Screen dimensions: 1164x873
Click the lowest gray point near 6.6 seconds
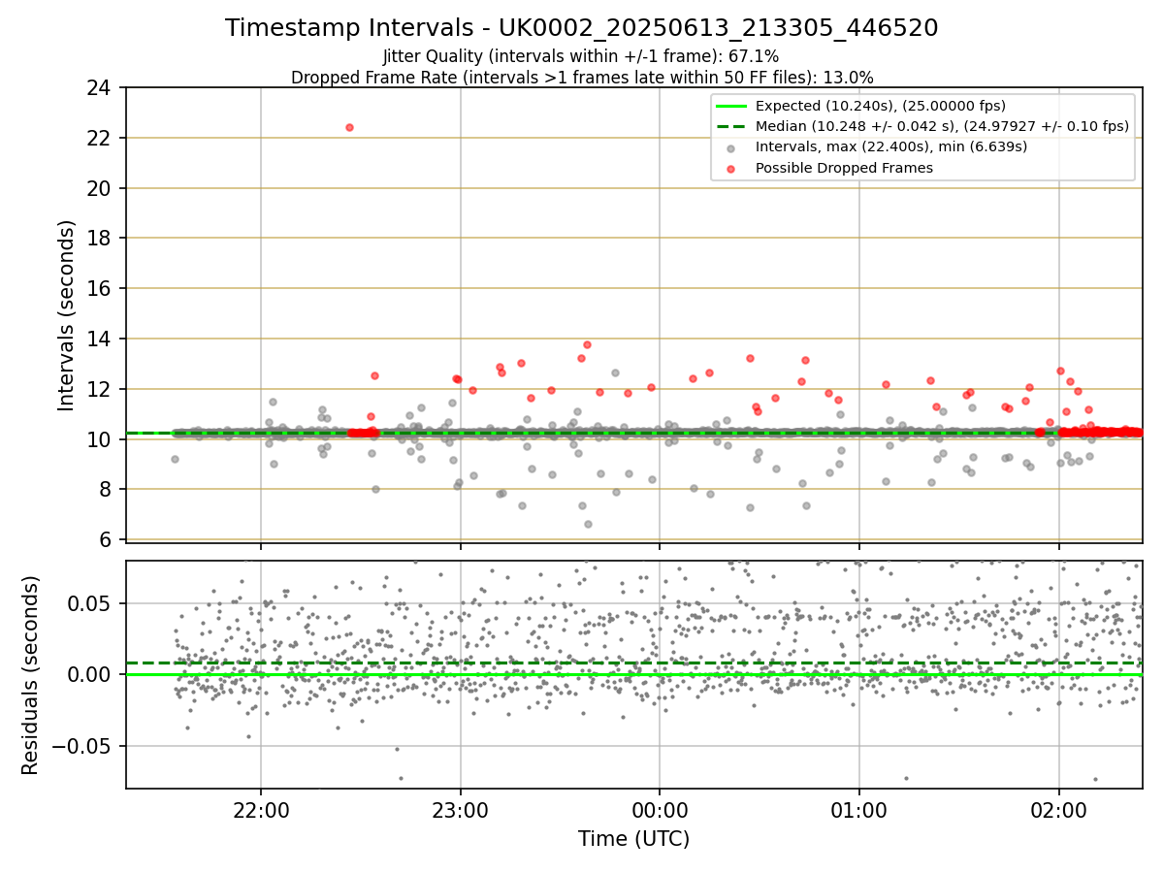pos(588,524)
